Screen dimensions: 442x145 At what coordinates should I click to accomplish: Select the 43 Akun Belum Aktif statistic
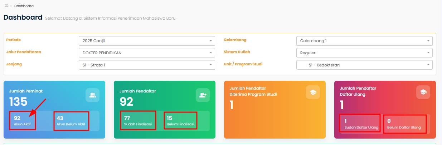[x=71, y=121]
